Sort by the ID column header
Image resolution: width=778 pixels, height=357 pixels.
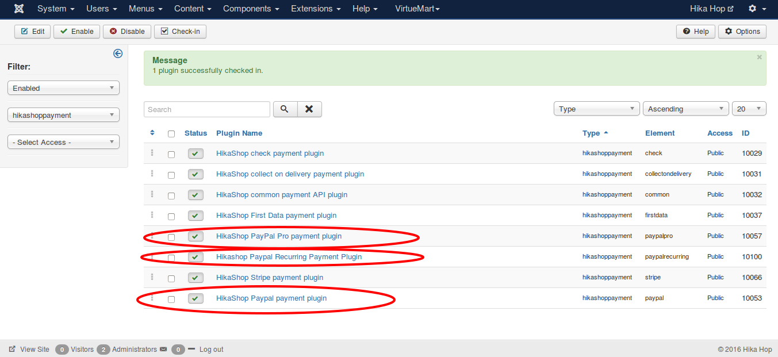[x=746, y=133]
